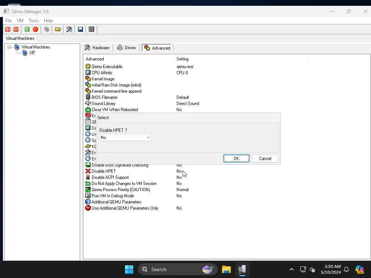Select the Sound Library row label

coord(103,104)
